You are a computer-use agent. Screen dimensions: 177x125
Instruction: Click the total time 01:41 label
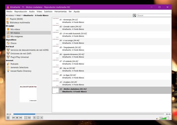[x=168, y=114]
